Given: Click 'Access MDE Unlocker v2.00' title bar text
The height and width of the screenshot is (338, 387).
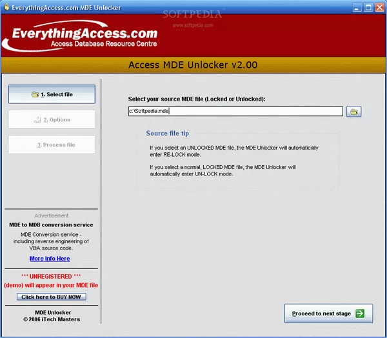Looking at the screenshot, I should tap(193, 65).
